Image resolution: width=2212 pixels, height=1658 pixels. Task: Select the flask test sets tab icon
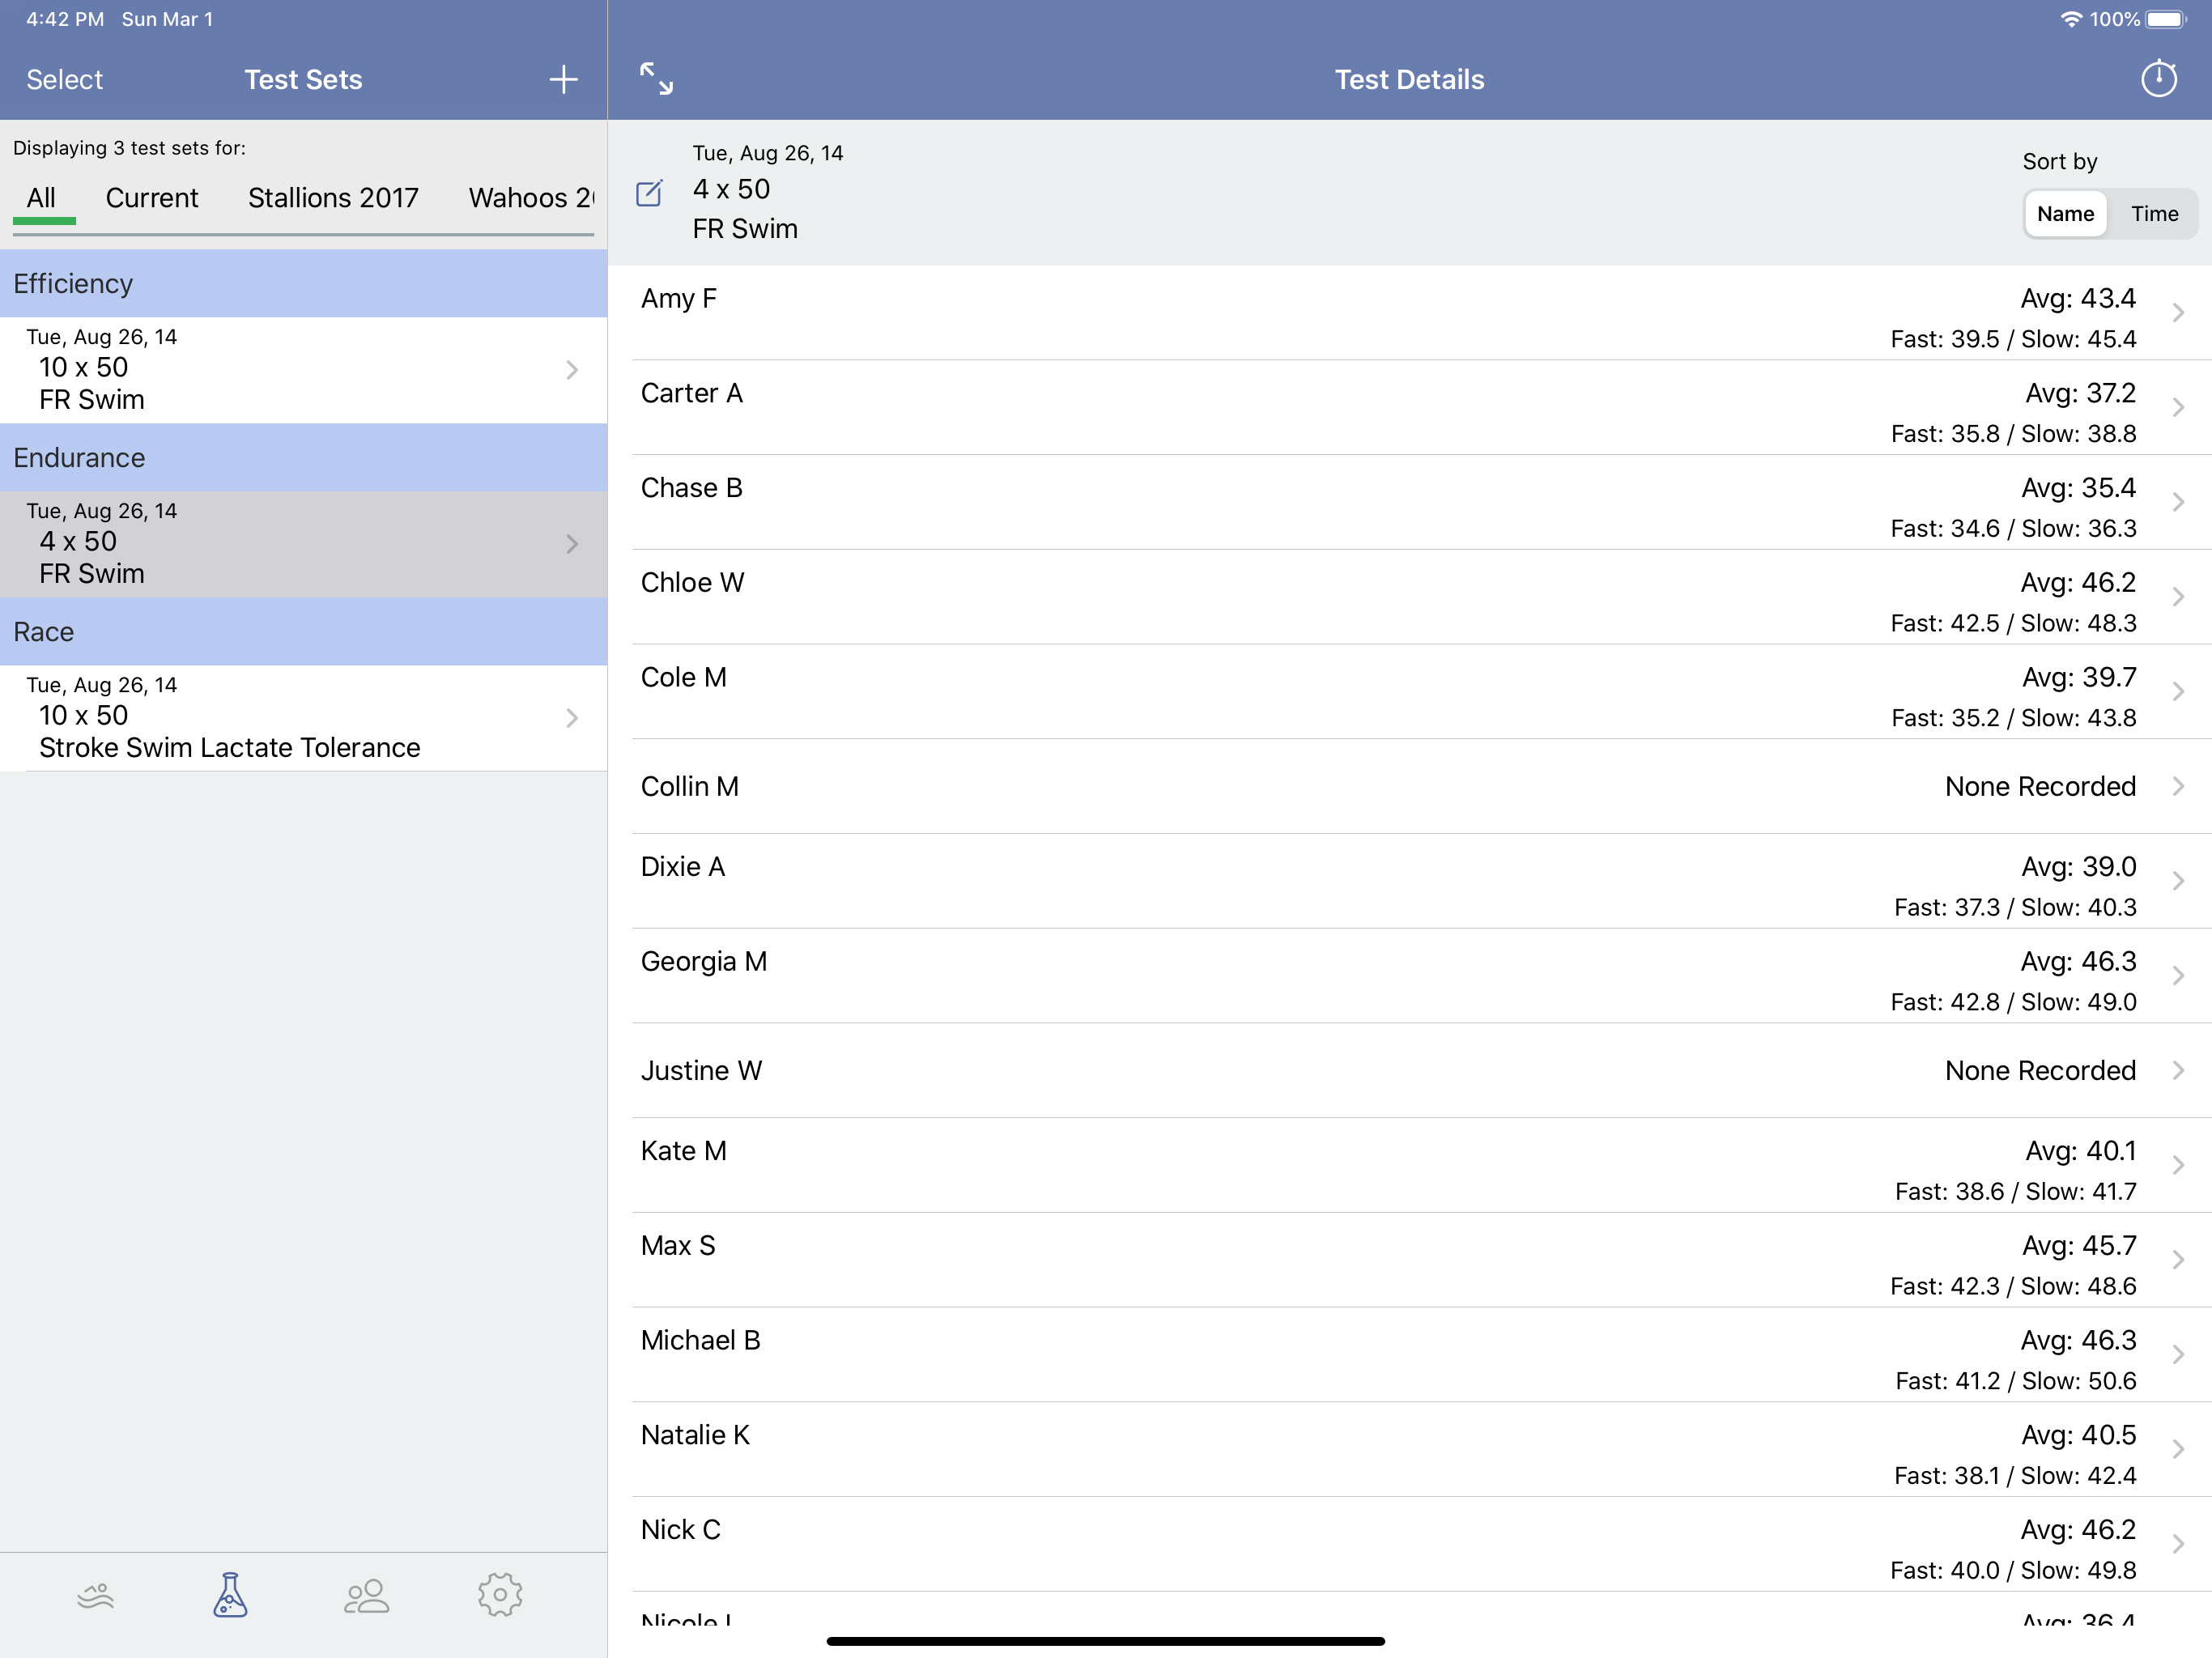[230, 1596]
